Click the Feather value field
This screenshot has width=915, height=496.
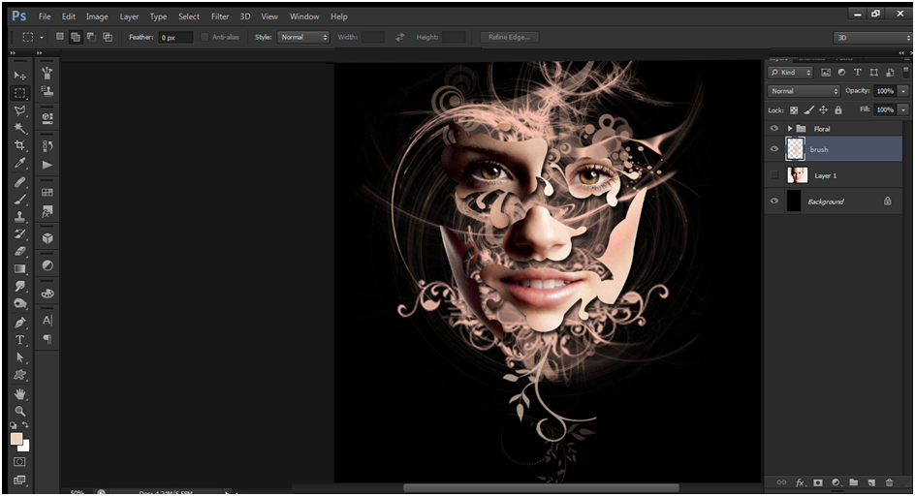(x=175, y=38)
